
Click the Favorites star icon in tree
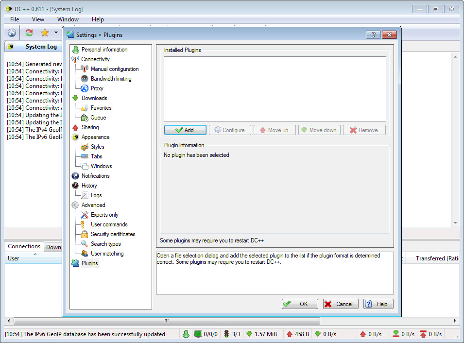85,108
